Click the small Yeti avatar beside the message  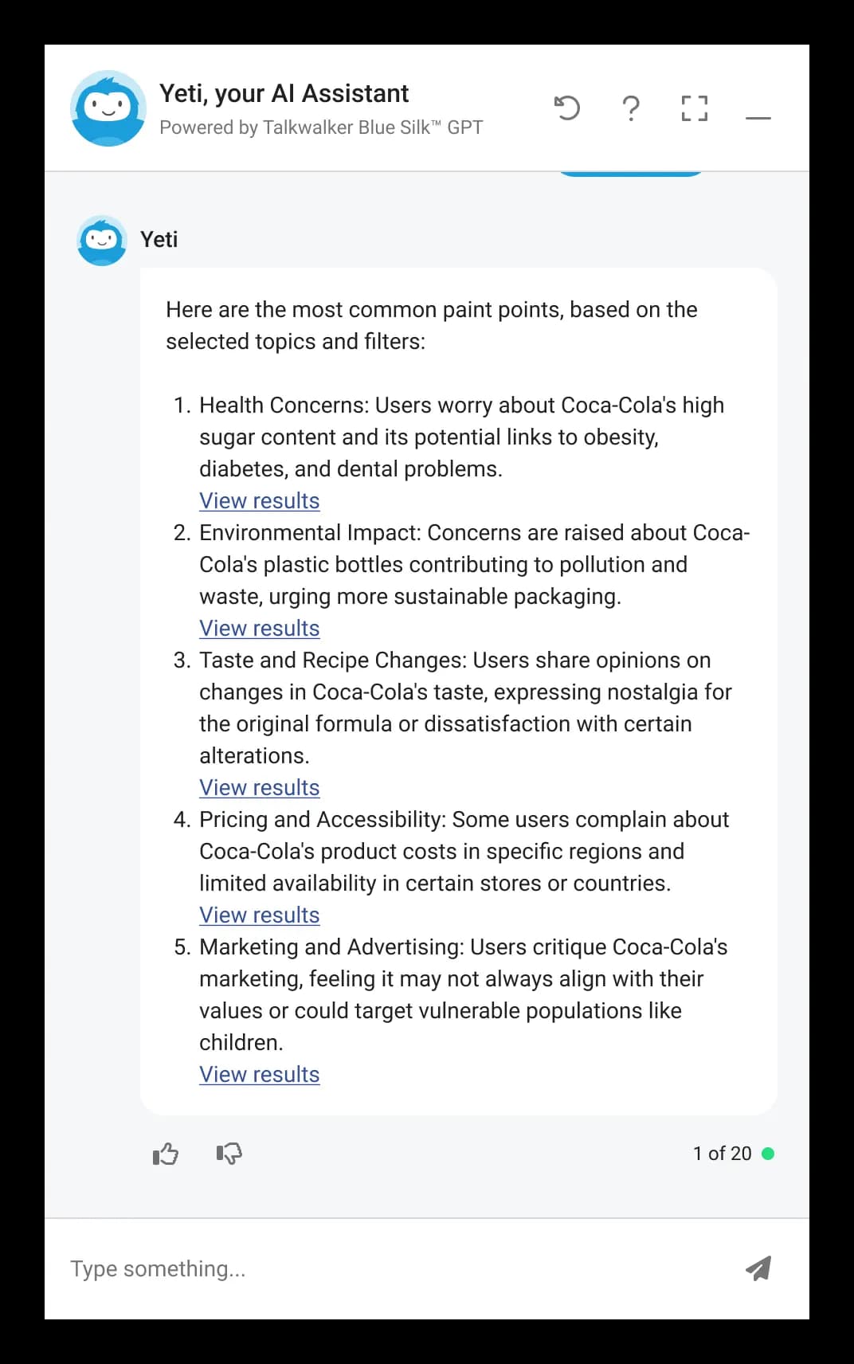101,240
